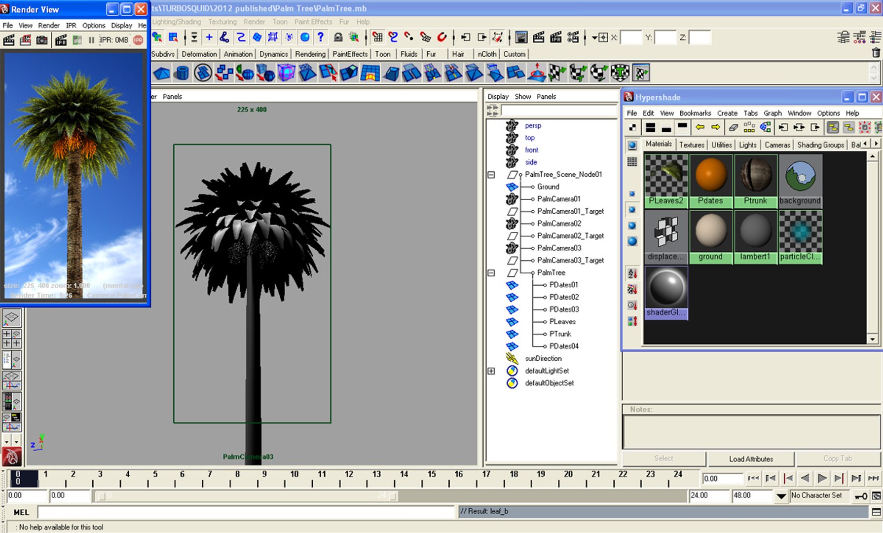The image size is (883, 533).
Task: Click the Render View snapshot camera icon
Action: tap(42, 40)
